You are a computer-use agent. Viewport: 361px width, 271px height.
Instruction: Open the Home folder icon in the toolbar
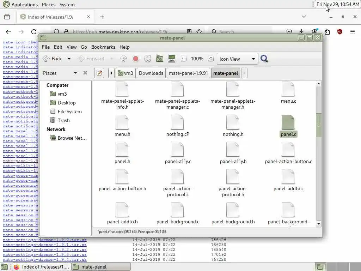pyautogui.click(x=160, y=59)
